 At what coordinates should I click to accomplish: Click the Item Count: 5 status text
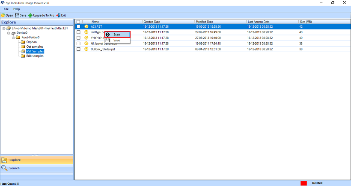tap(9, 184)
